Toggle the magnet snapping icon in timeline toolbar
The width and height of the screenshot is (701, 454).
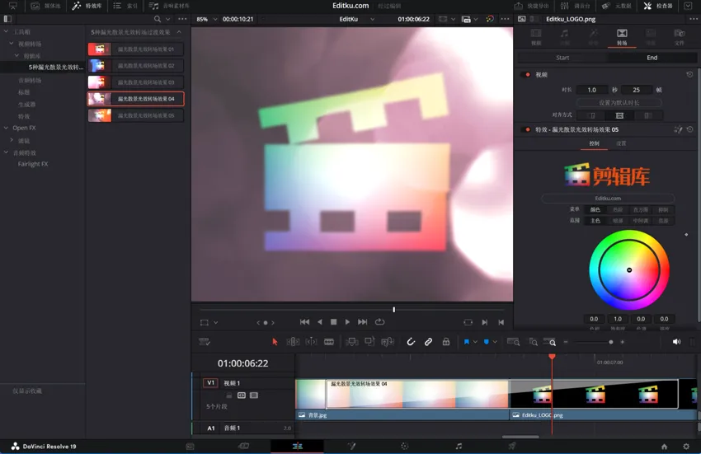click(x=411, y=342)
